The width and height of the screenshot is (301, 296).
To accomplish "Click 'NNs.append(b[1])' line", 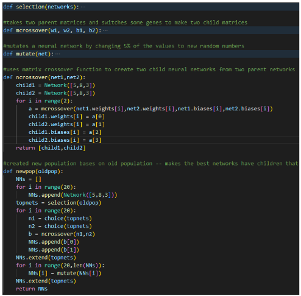I will click(54, 250).
